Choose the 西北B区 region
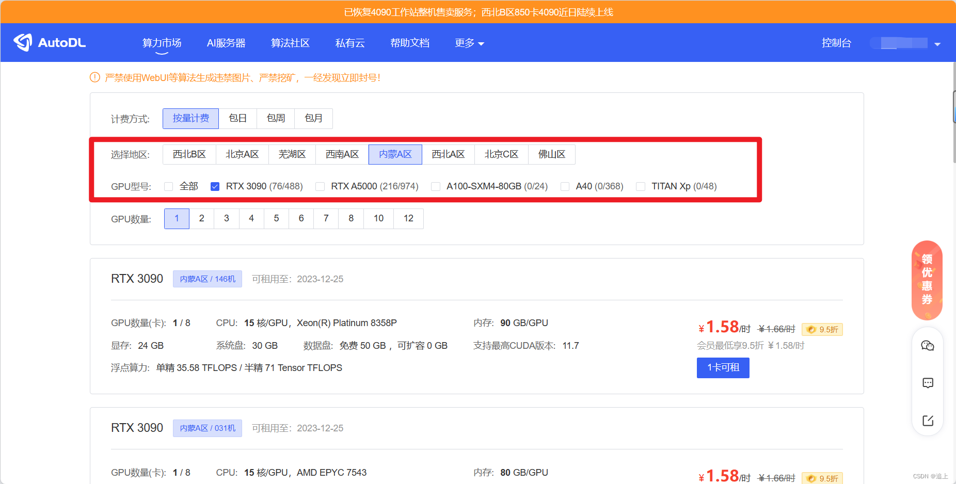This screenshot has height=484, width=956. click(x=189, y=154)
